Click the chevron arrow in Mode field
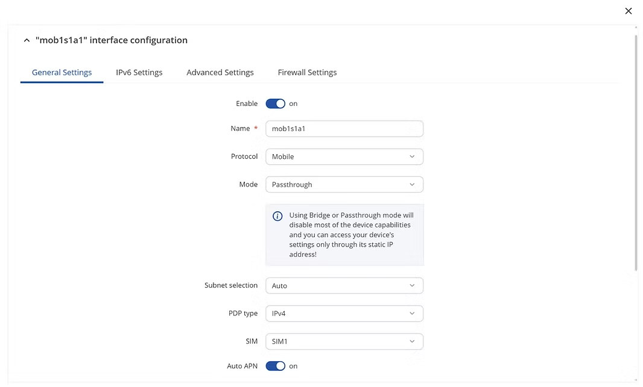The height and width of the screenshot is (387, 643). point(412,185)
